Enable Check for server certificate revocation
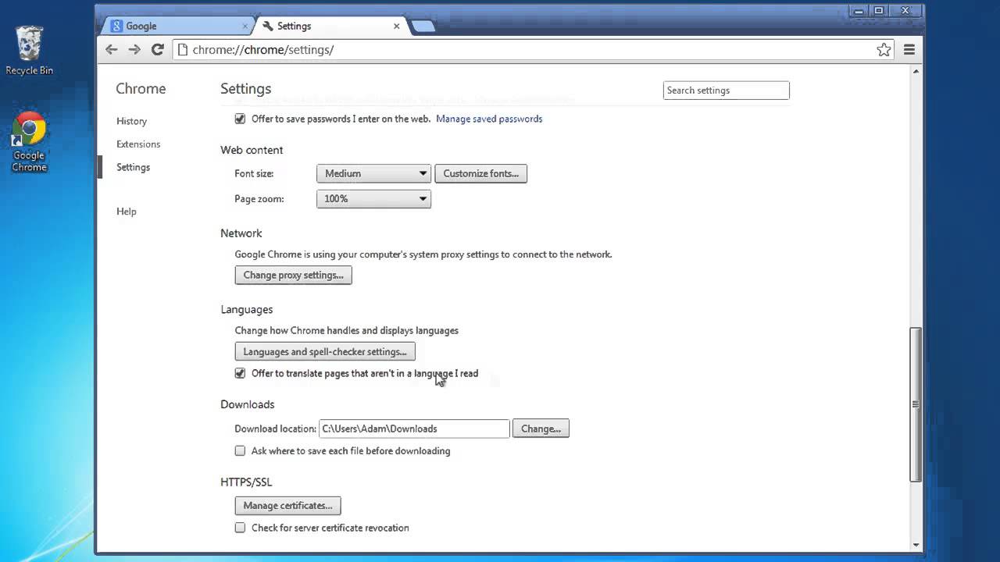This screenshot has height=562, width=1000. coord(240,528)
